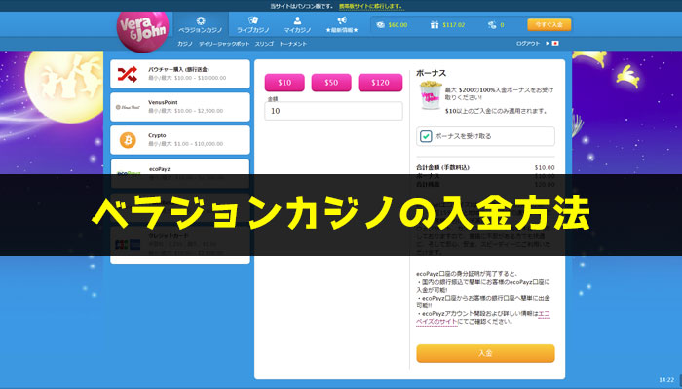Screen dimensions: 682x389
Task: Click the VenusPoint logo icon
Action: click(128, 107)
